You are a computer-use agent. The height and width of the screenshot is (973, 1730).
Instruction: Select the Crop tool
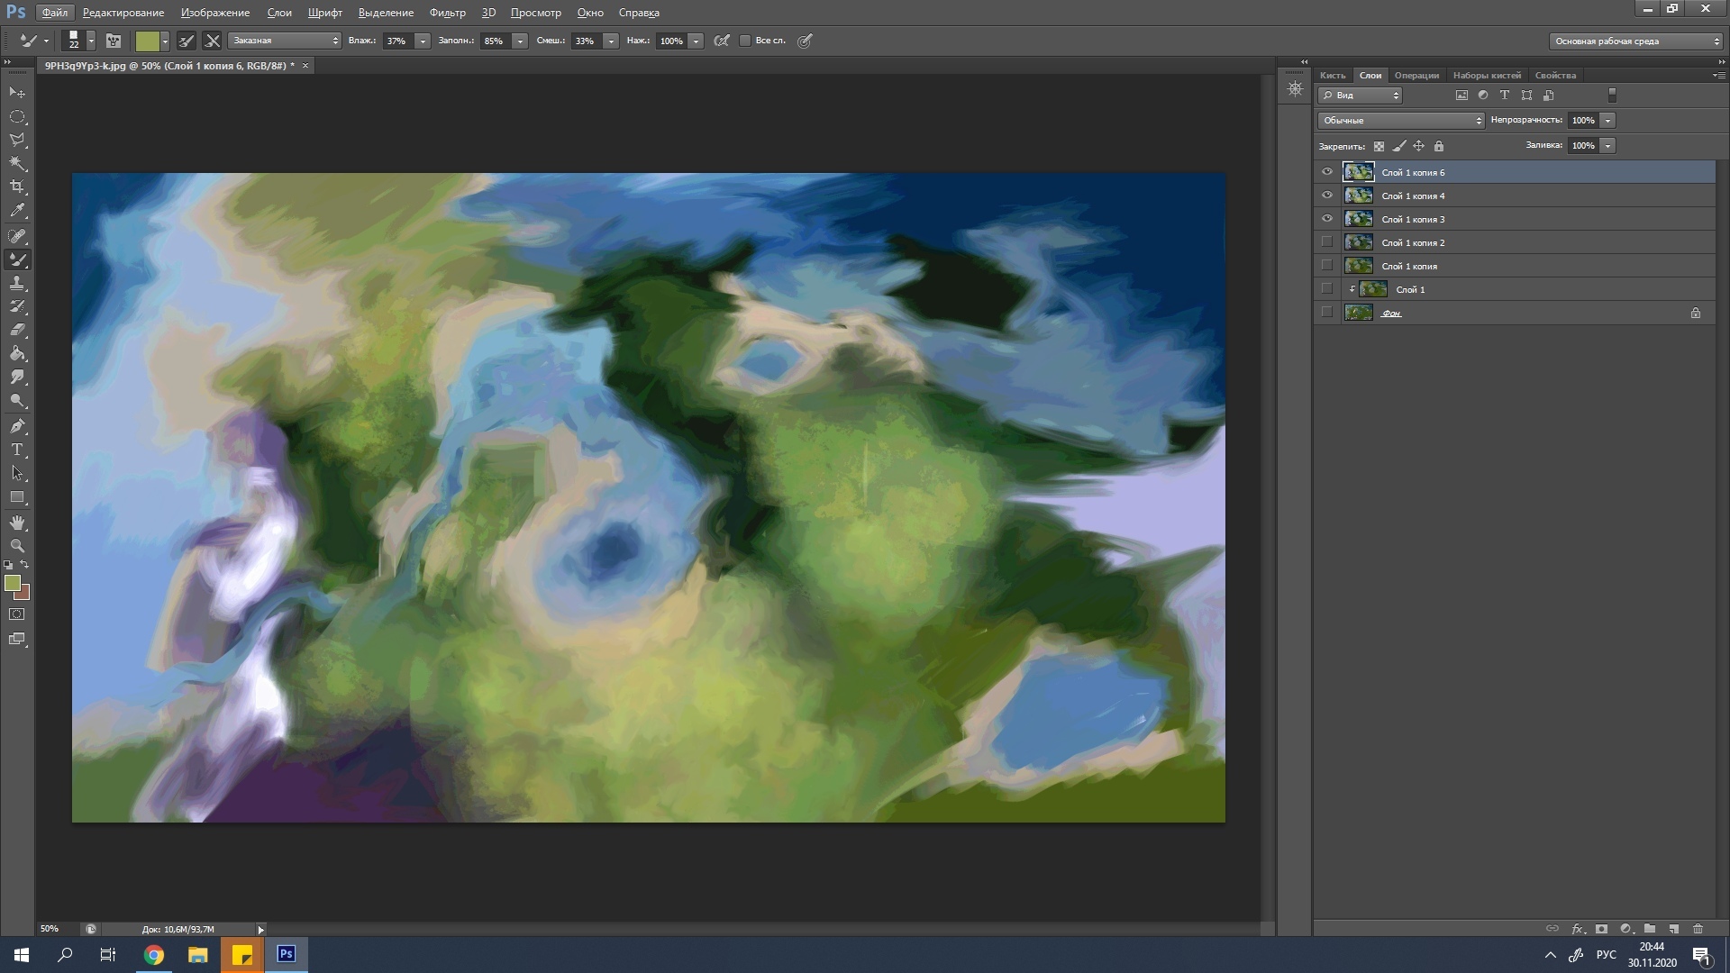(17, 186)
